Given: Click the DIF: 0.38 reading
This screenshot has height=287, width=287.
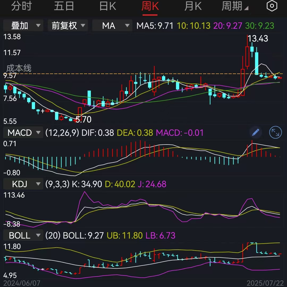Looking at the screenshot, I should (98, 133).
